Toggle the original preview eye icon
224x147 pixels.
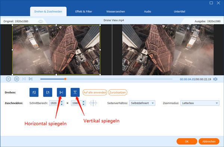click(x=40, y=22)
